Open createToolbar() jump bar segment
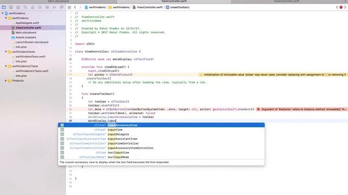This screenshot has width=348, height=195. point(178,7)
